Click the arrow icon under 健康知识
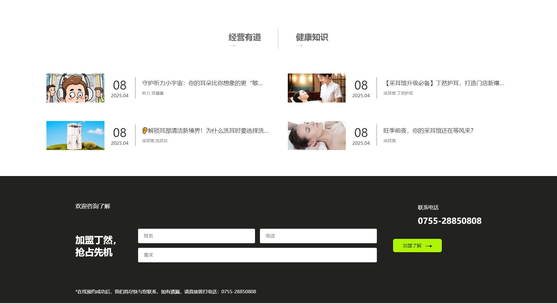The height and width of the screenshot is (304, 557). [x=299, y=46]
